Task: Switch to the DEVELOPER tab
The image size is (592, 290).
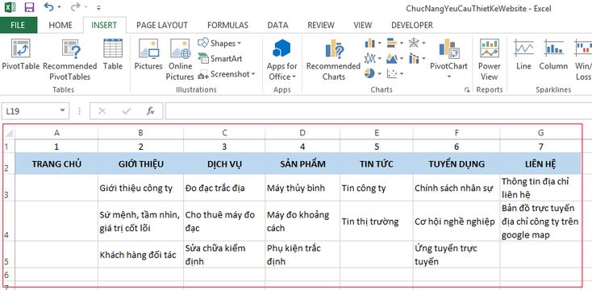Action: (412, 25)
